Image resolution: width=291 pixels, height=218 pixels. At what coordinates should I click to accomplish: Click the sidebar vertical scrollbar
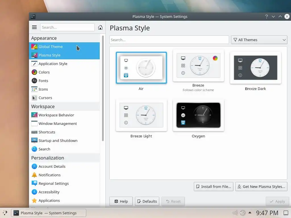click(x=103, y=88)
